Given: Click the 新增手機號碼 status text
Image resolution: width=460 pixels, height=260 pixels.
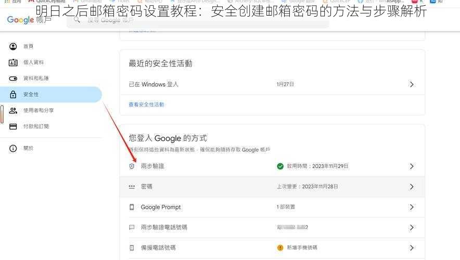Looking at the screenshot, I should [x=302, y=248].
